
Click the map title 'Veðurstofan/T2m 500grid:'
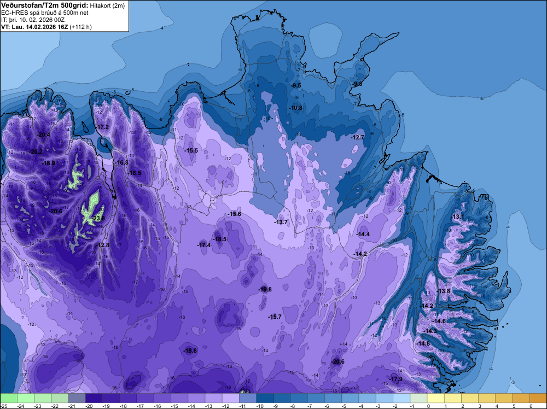[45, 5]
